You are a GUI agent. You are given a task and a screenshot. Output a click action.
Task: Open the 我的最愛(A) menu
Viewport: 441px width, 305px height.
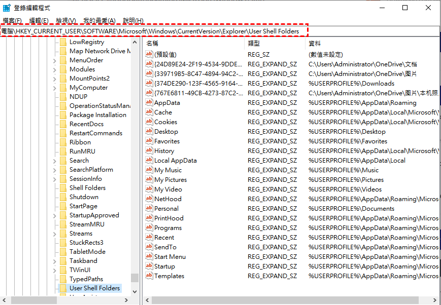[x=99, y=20]
